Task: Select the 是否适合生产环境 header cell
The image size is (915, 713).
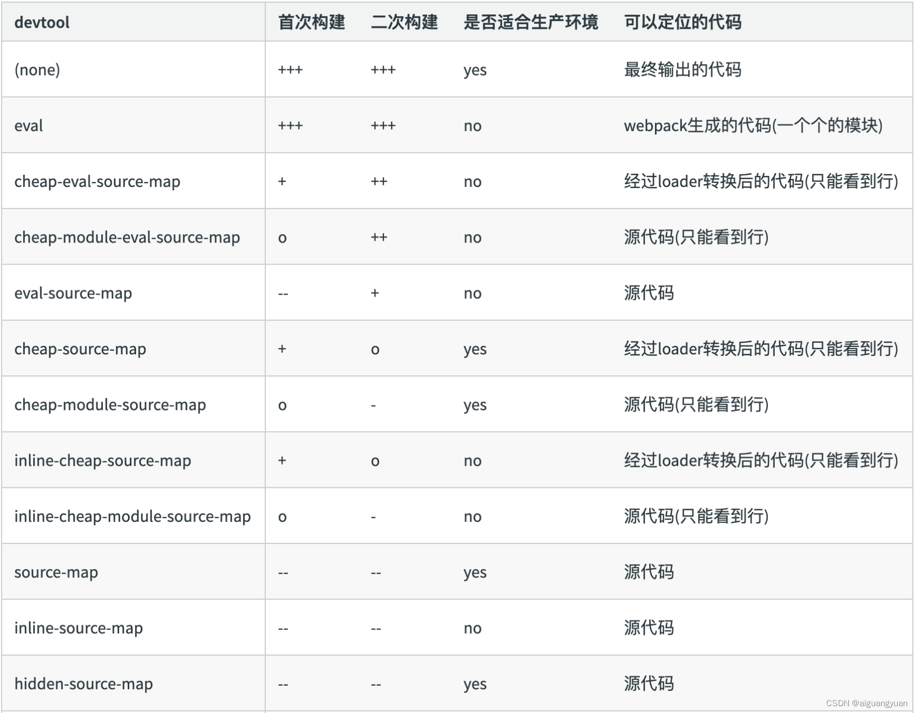Action: coord(531,22)
